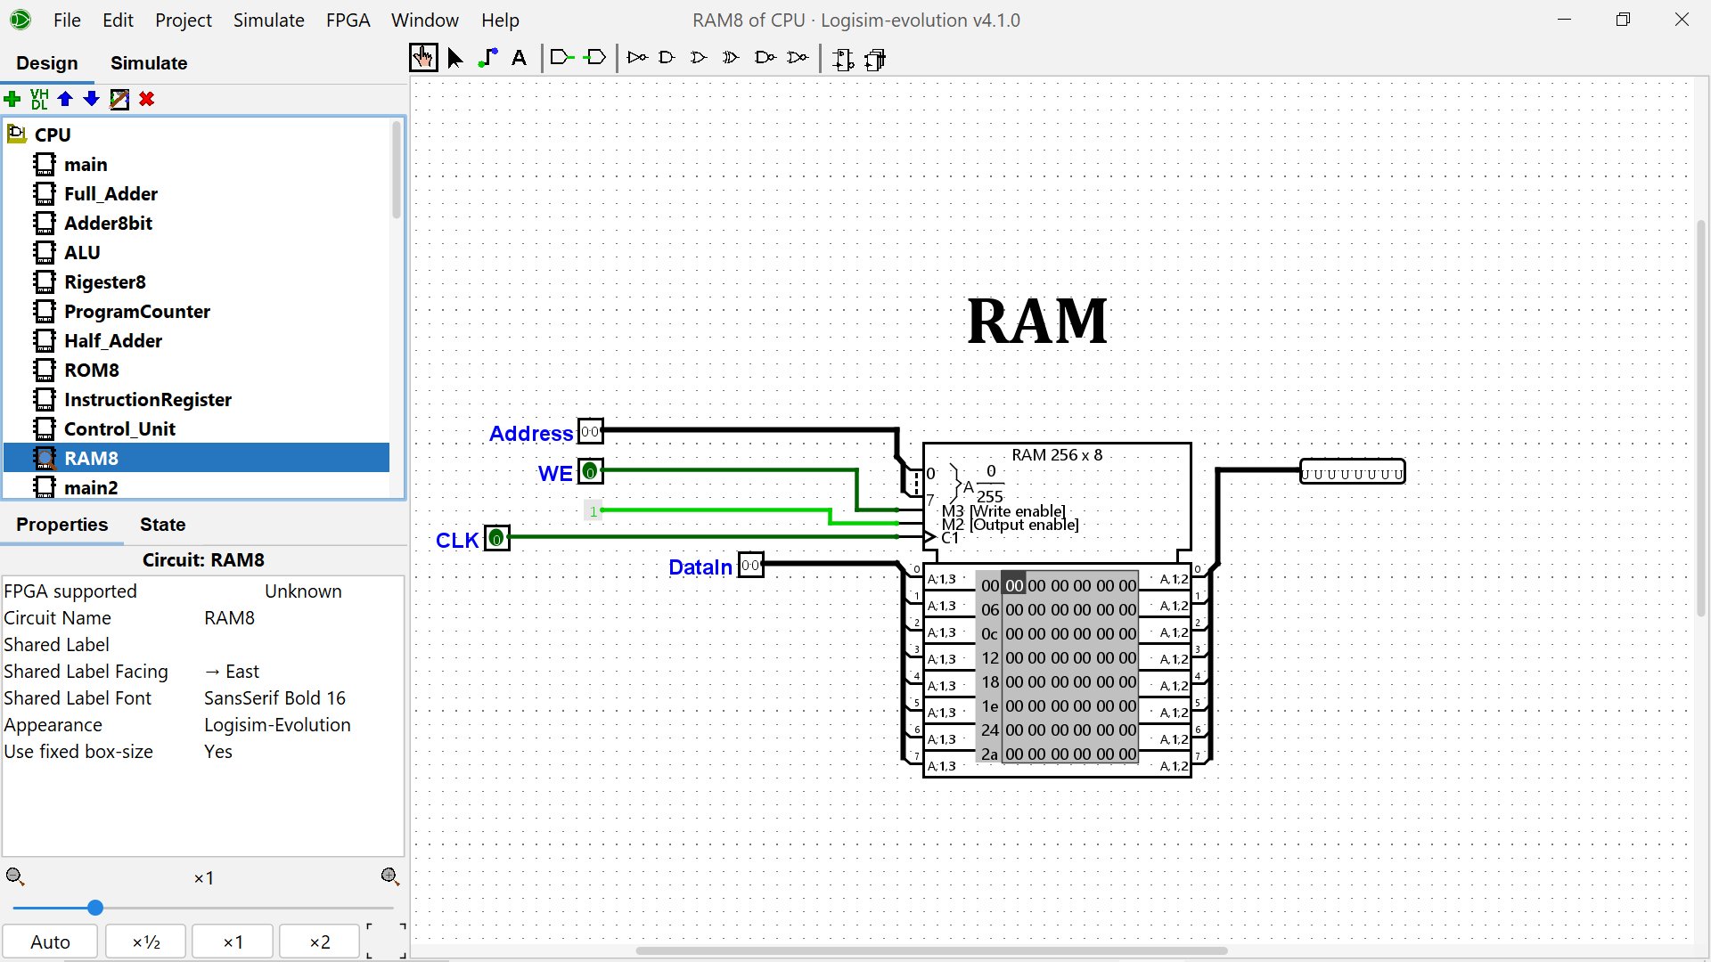Select the arrow Edit selection tool
This screenshot has width=1711, height=962.
(x=455, y=59)
